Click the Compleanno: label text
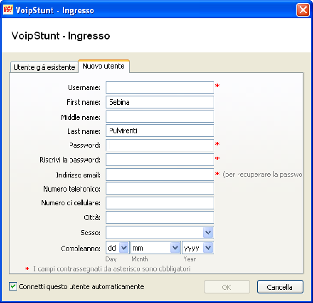Viewport: 313px width, 303px height. coord(81,249)
